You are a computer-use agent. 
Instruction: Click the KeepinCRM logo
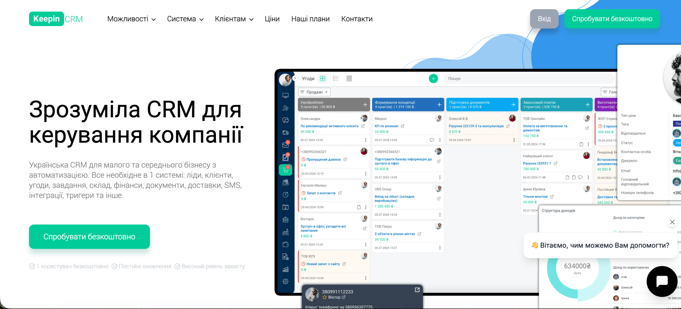click(x=56, y=19)
